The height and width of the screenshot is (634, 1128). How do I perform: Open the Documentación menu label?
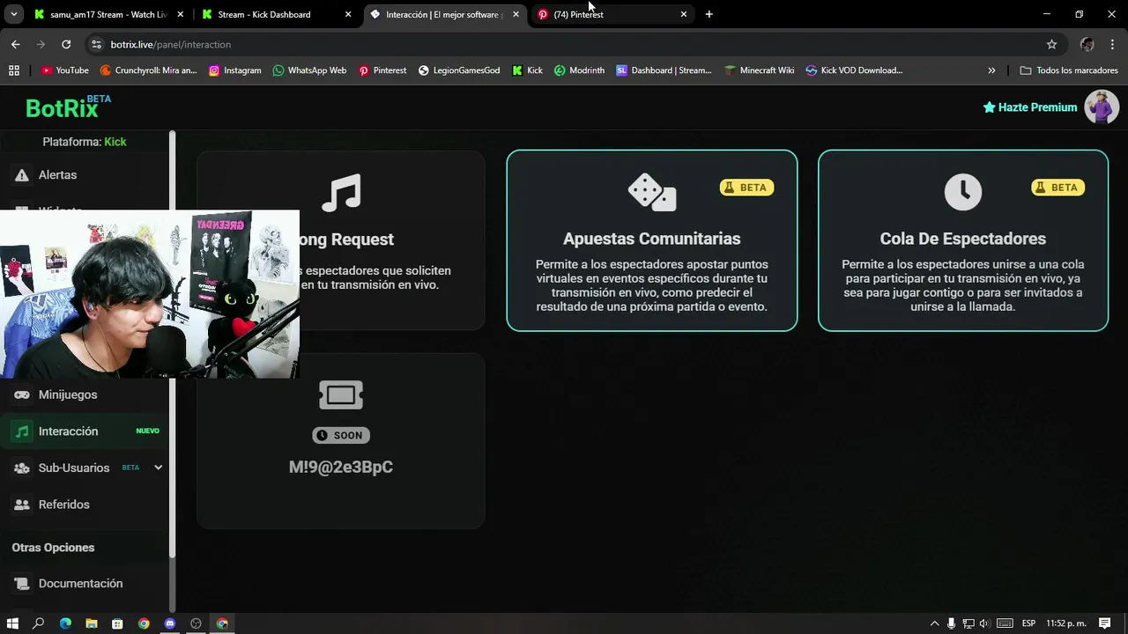click(80, 584)
